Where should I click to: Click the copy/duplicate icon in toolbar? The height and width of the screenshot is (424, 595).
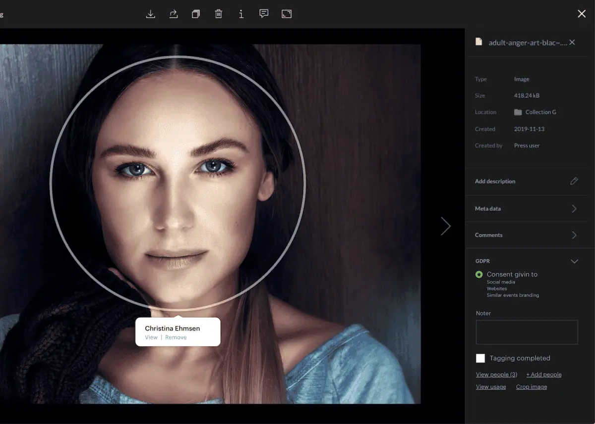[x=196, y=14]
